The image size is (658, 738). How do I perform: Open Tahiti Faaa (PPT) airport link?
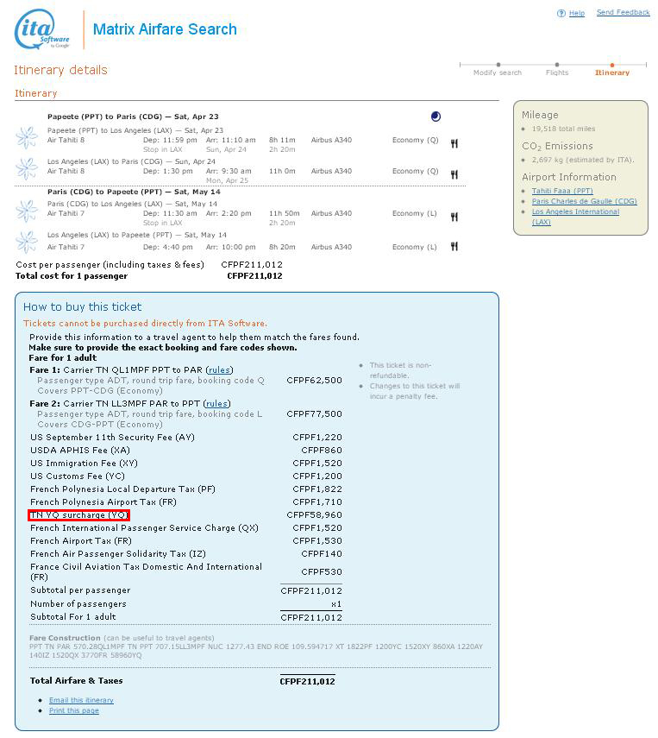click(x=562, y=191)
